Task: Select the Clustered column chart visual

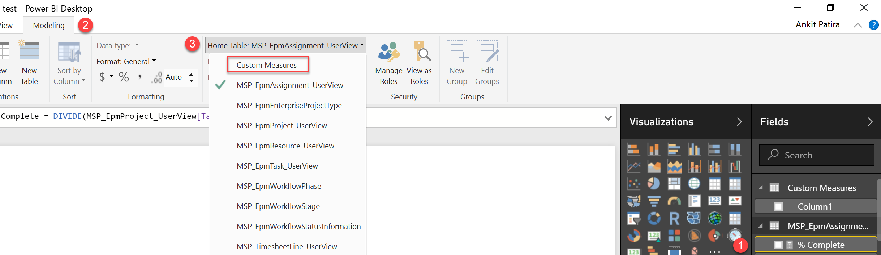Action: pos(694,149)
